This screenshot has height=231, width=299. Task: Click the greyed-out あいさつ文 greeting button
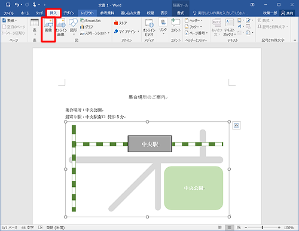pyautogui.click(x=216, y=27)
